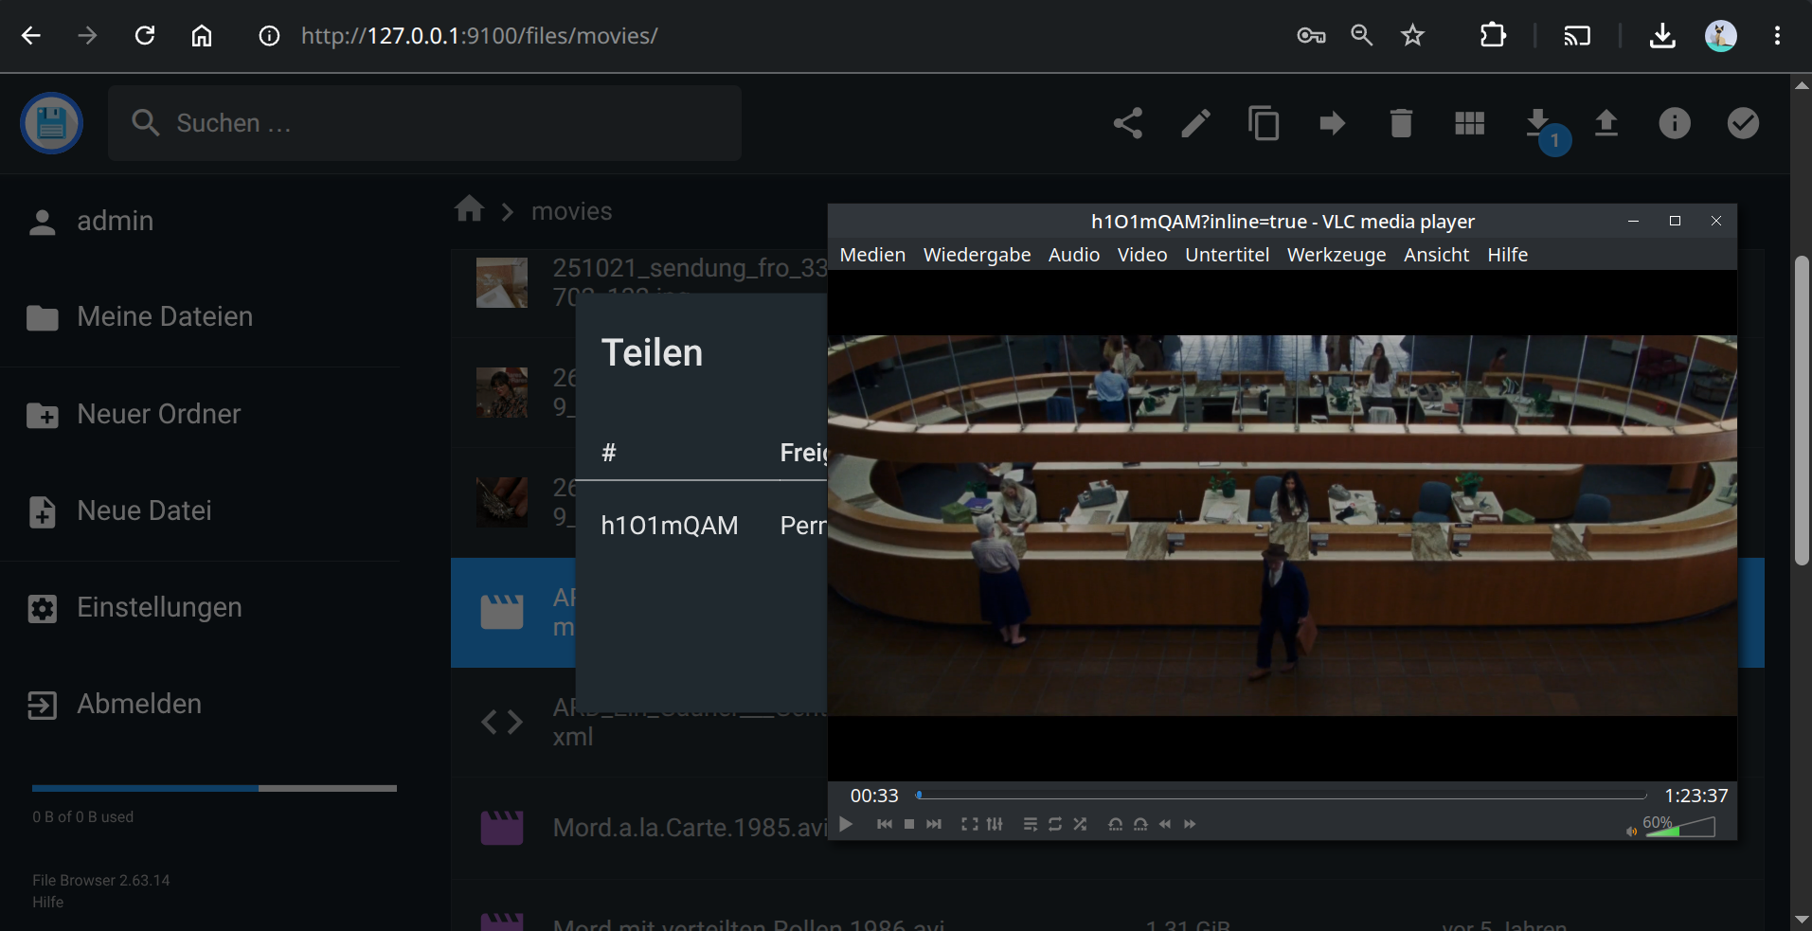The width and height of the screenshot is (1812, 931).
Task: Switch the file view using the grid icon
Action: coord(1469,123)
